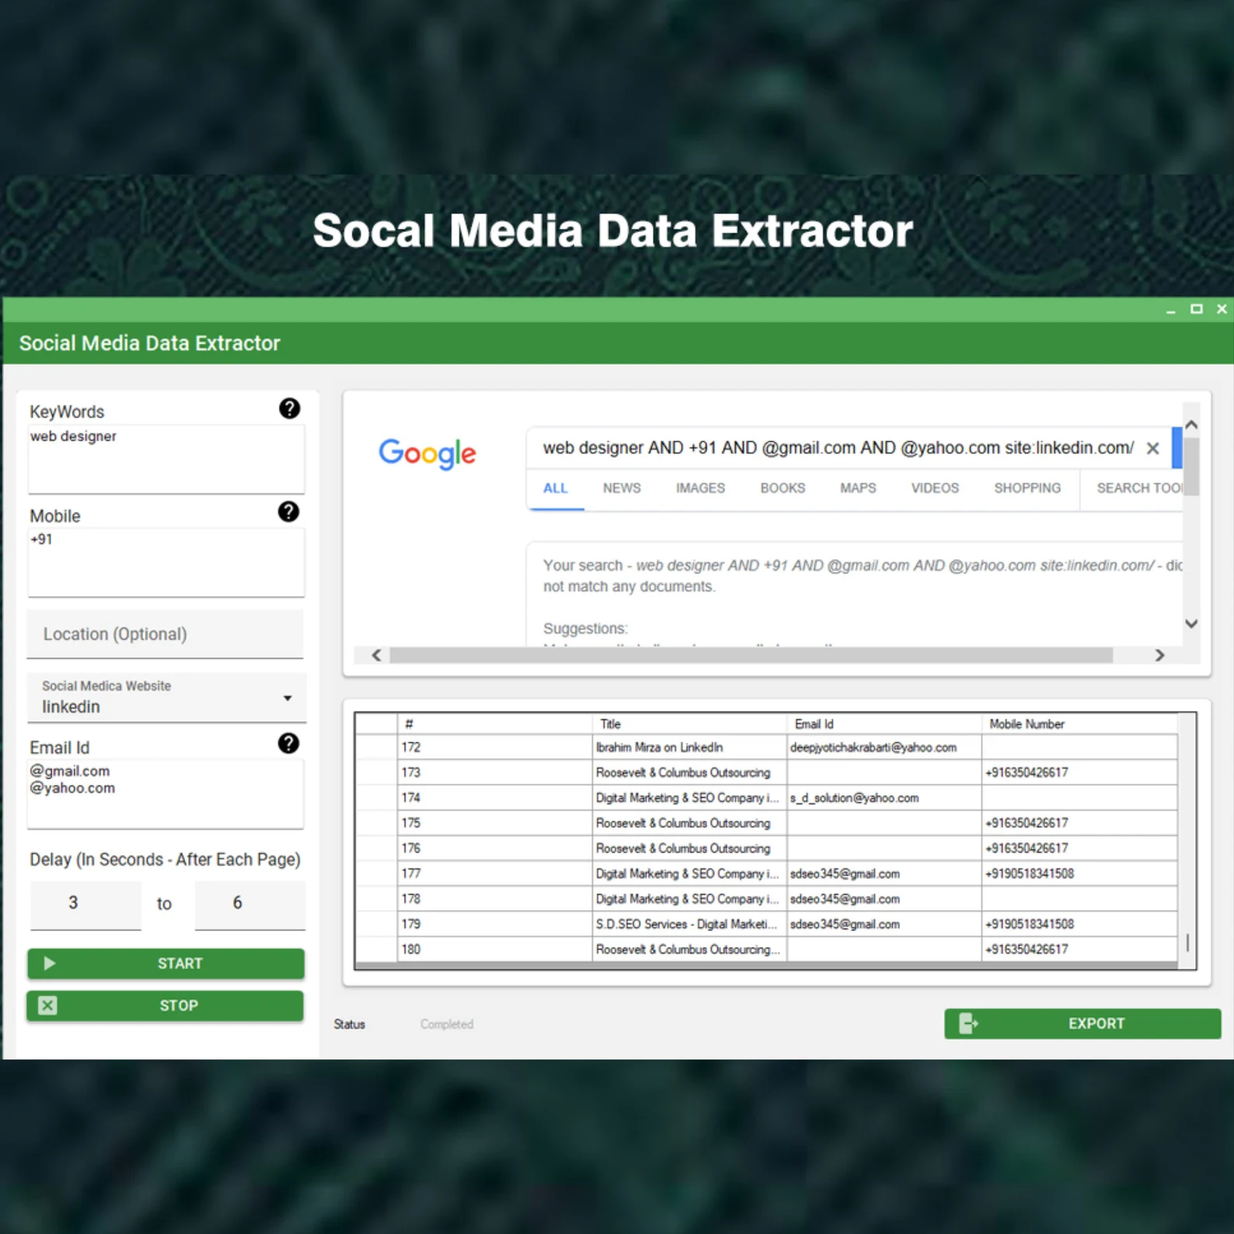The image size is (1234, 1234).
Task: Click the START button
Action: point(166,964)
